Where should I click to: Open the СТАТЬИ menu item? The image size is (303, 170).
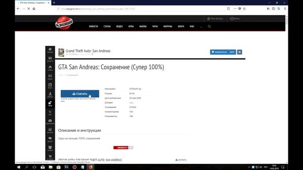(107, 26)
